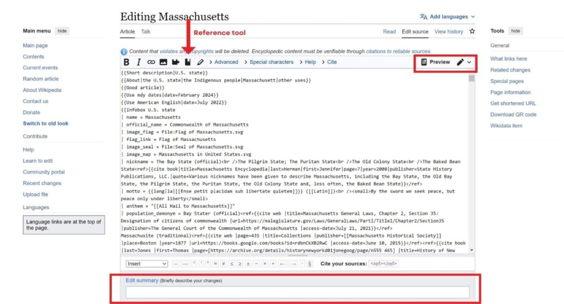
Task: Toggle syntax highlighting marker icon
Action: coord(200,62)
